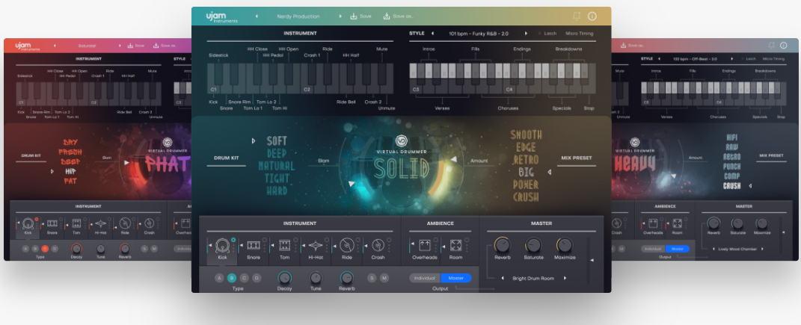Click Micro Timing in SOLID window

580,34
